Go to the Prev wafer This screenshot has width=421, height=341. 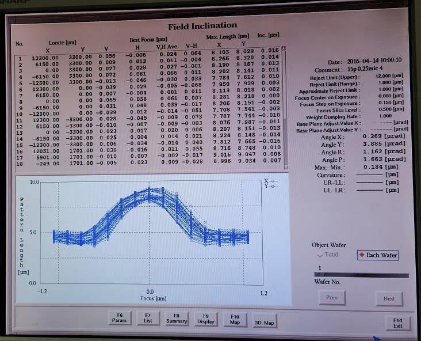click(x=331, y=298)
